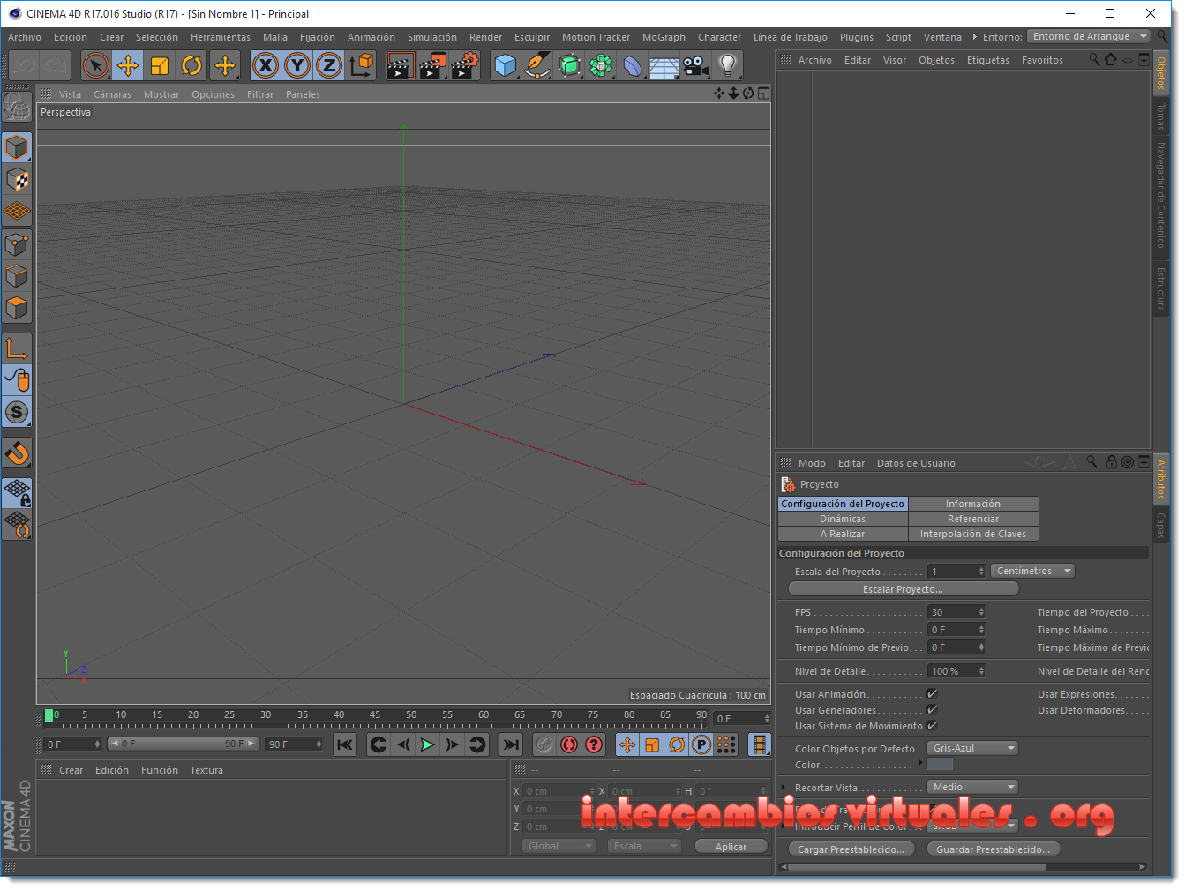Open the Entorno de Arranque dropdown
1185x890 pixels.
click(x=1090, y=37)
